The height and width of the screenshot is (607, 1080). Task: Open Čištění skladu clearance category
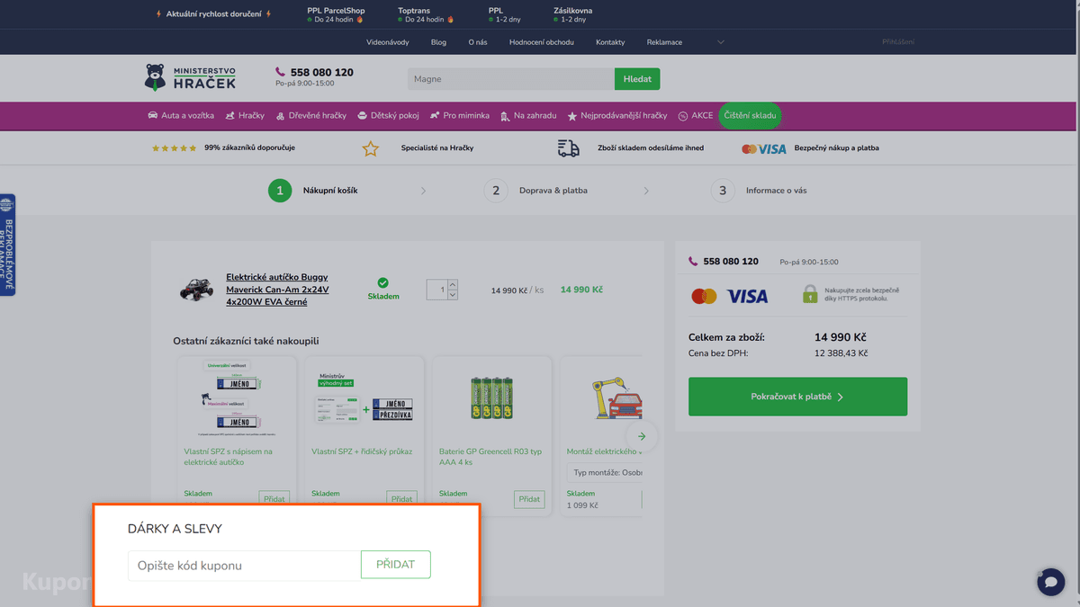click(750, 116)
